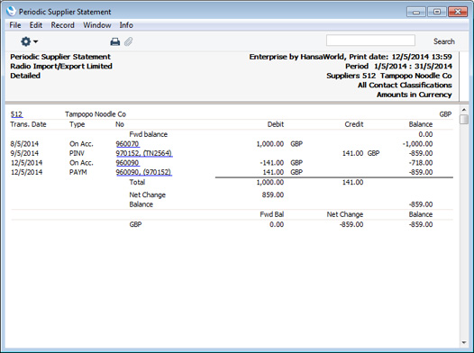The height and width of the screenshot is (353, 474).
Task: Open On Acc. transaction link 960090
Action: tap(128, 163)
